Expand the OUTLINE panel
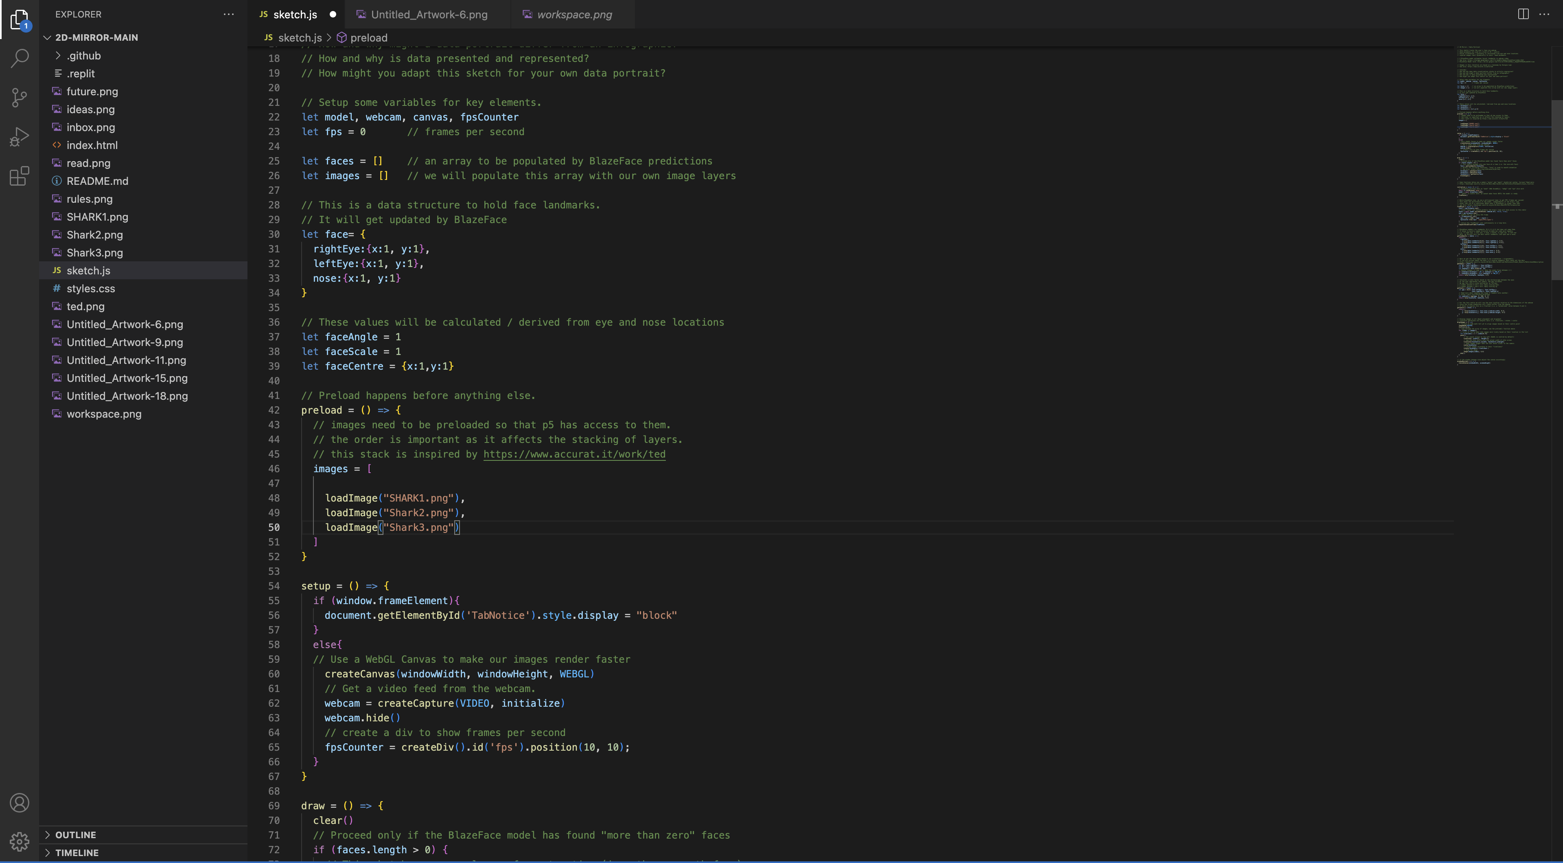The image size is (1563, 863). click(75, 835)
